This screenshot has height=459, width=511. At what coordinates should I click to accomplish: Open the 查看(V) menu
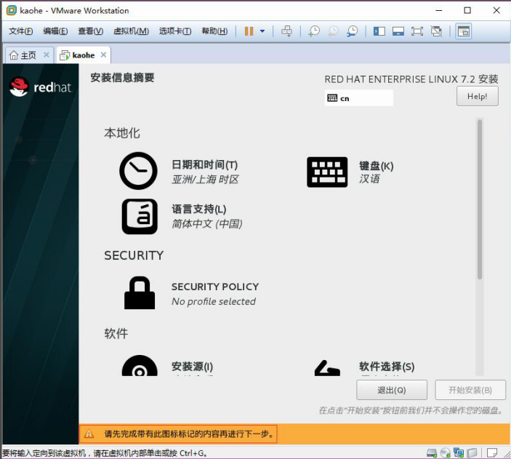(91, 31)
